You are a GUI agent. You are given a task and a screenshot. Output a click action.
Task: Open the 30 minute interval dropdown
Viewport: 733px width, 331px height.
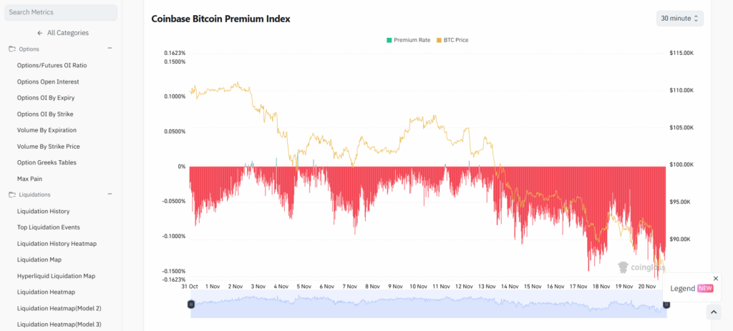679,18
